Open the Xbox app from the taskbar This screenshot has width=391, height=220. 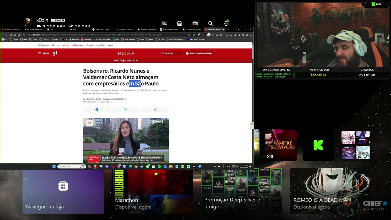tap(148, 167)
